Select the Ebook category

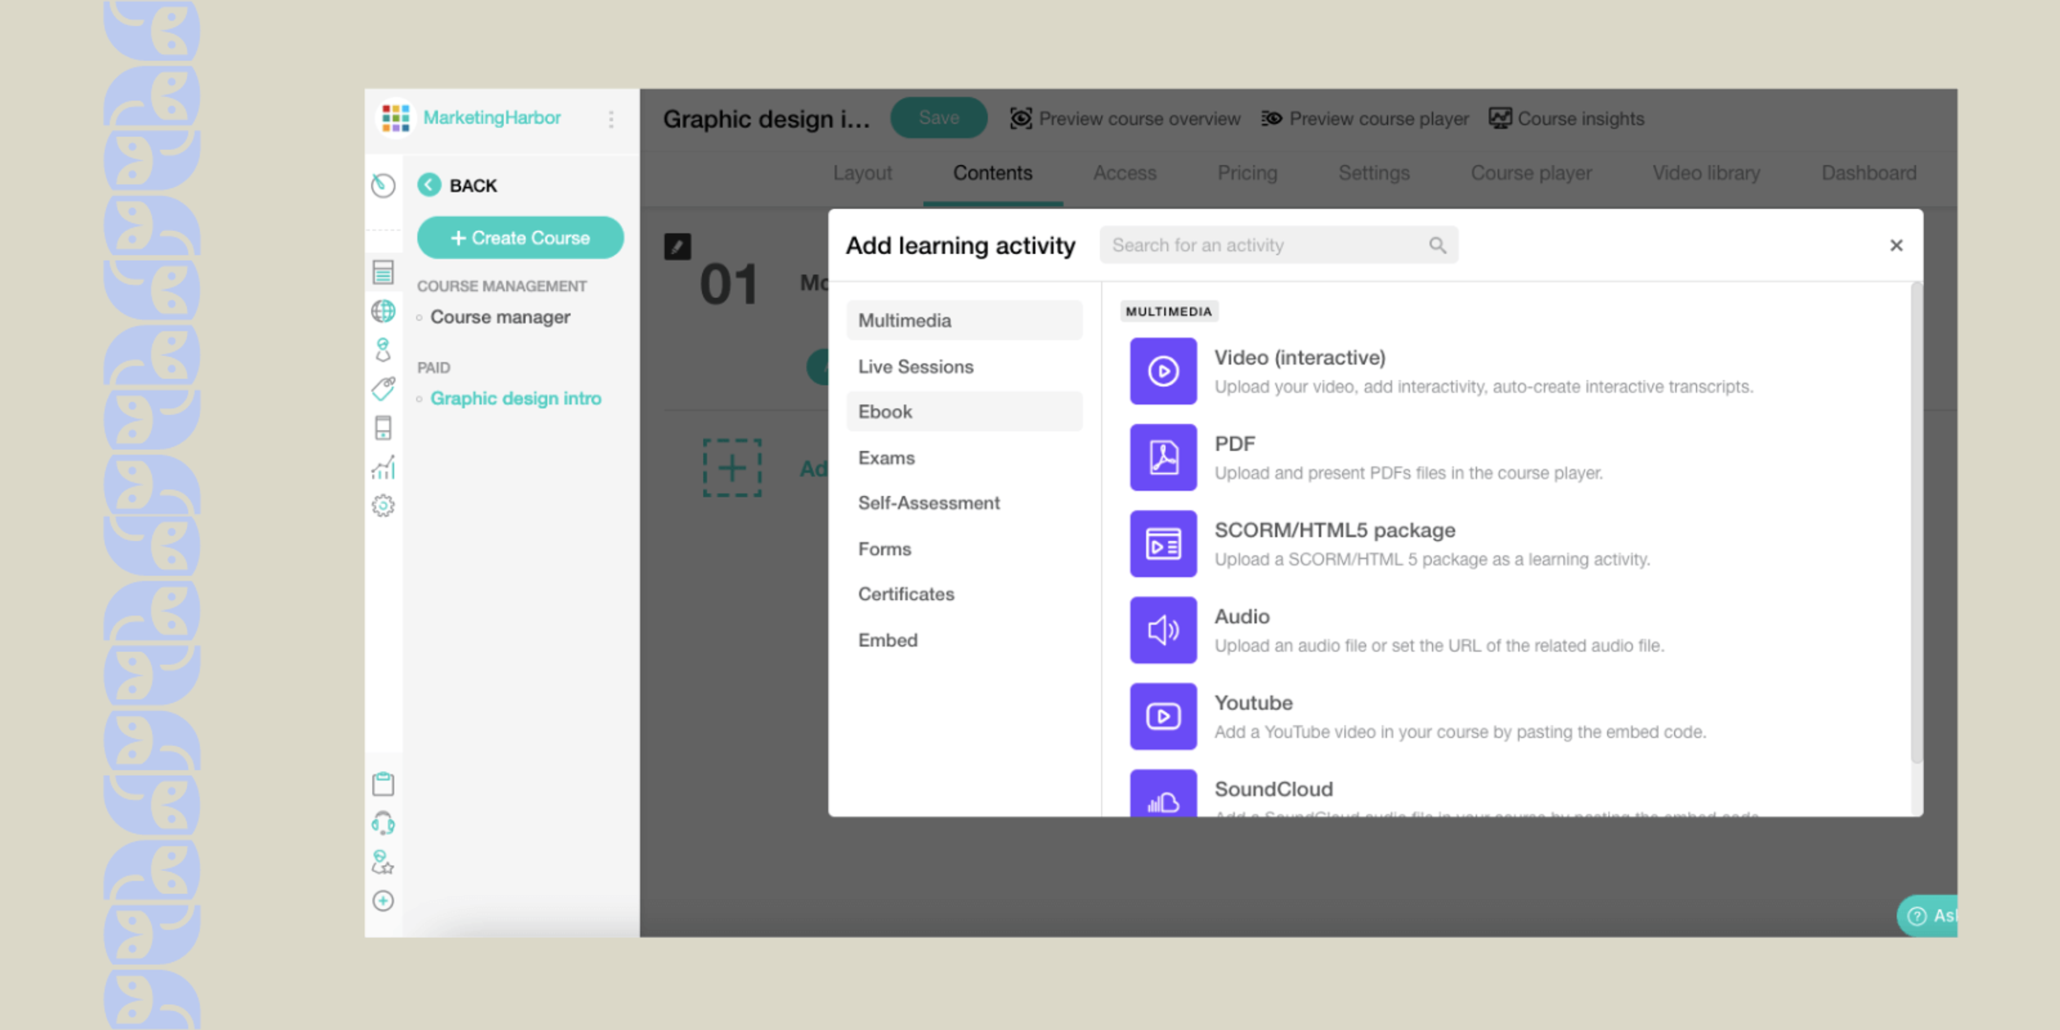(x=963, y=412)
